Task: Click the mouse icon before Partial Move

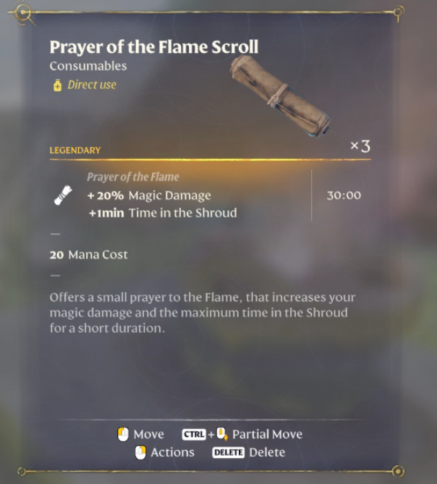Action: 222,434
